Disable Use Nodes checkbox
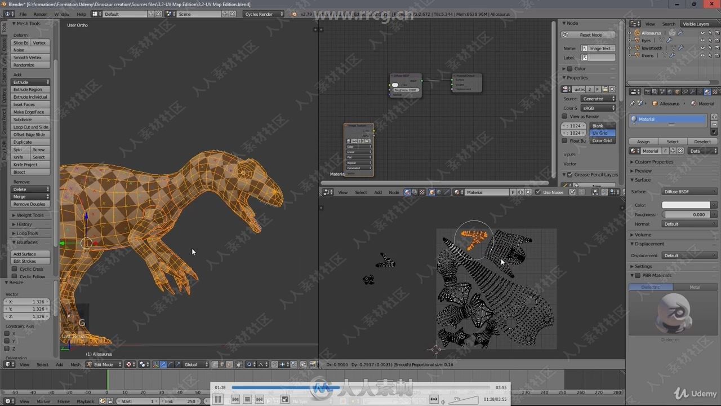 coord(537,192)
